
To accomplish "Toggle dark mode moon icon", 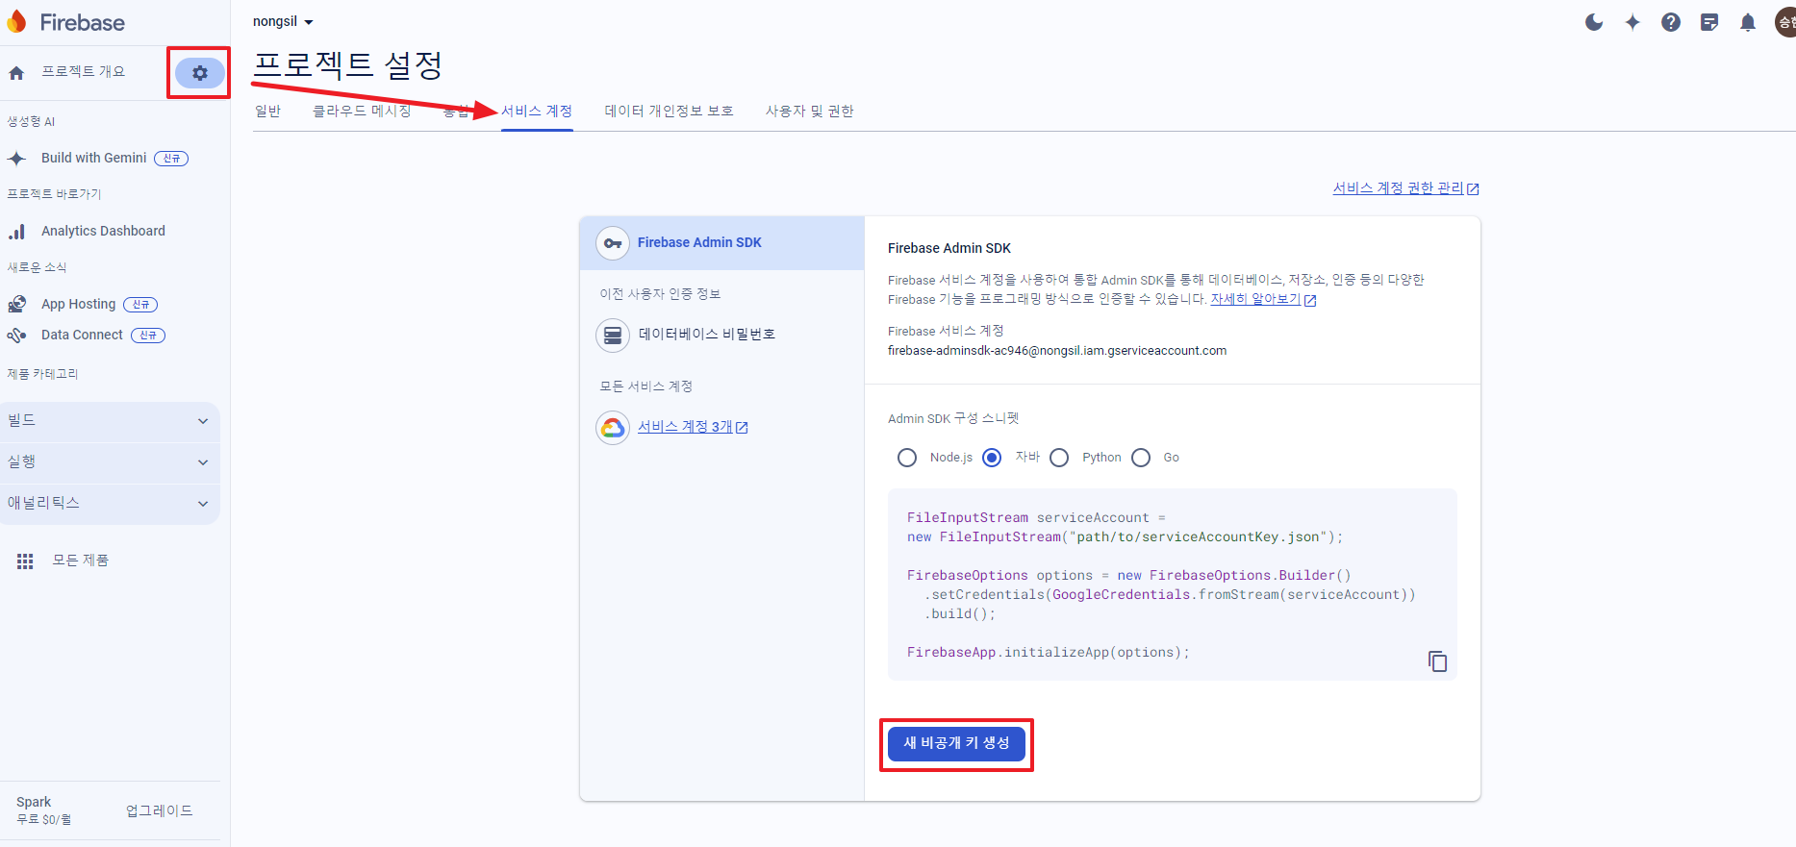I will pos(1594,22).
